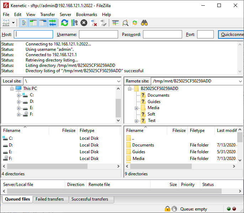The width and height of the screenshot is (244, 213).
Task: Focus the Password input field
Action: (163, 34)
